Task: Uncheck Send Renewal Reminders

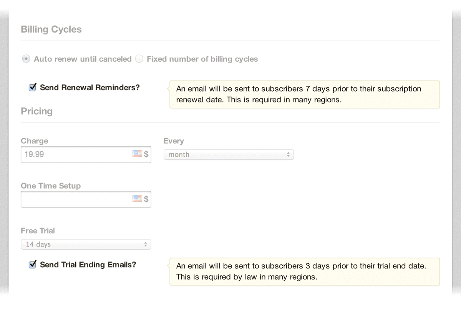Action: [32, 87]
